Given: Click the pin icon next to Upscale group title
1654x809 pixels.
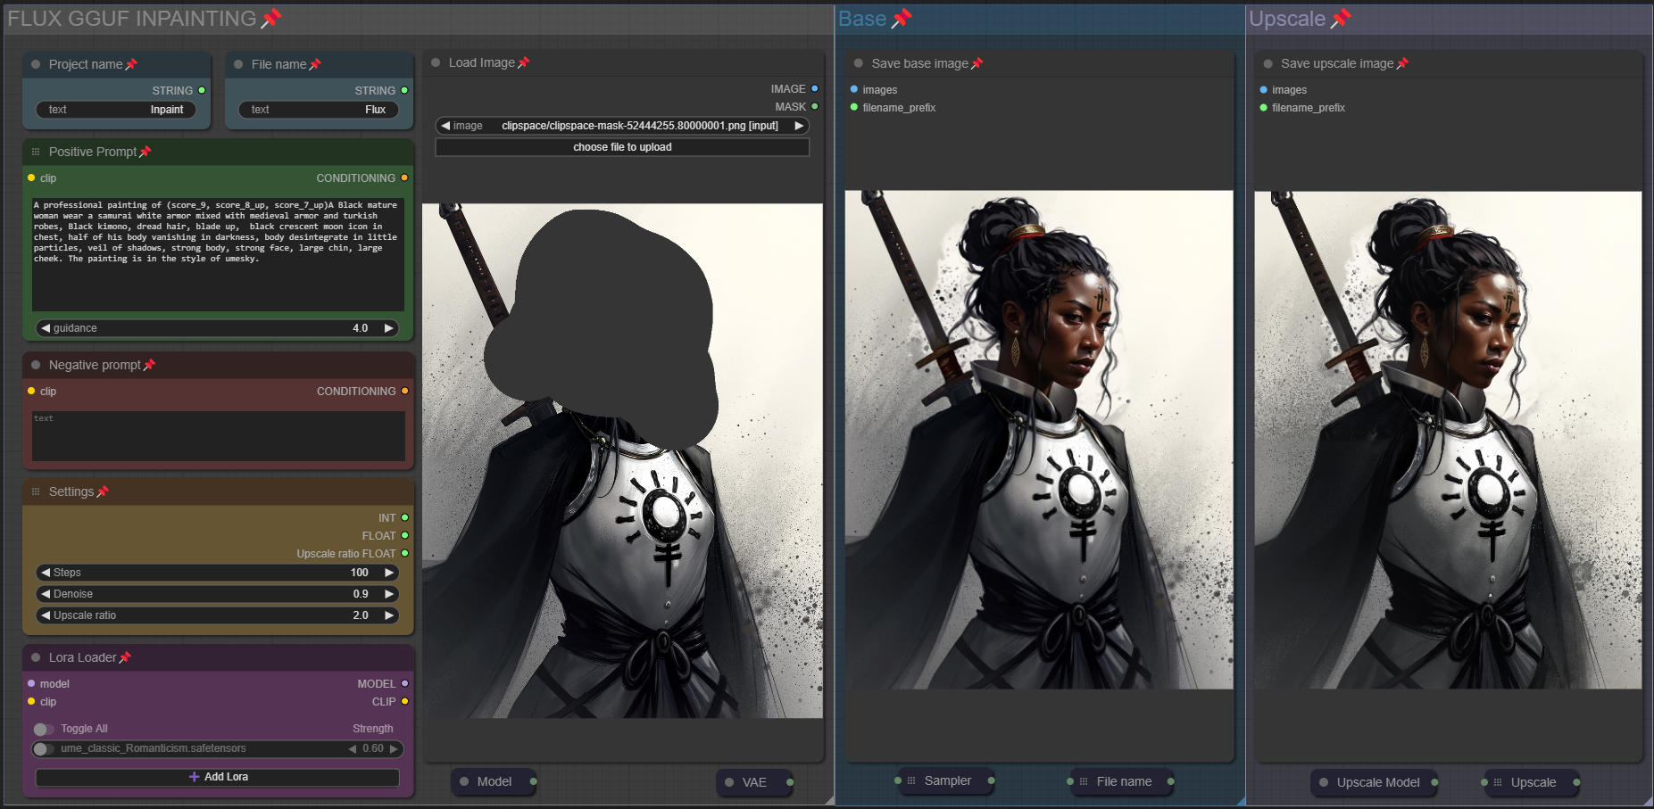Looking at the screenshot, I should [1341, 18].
